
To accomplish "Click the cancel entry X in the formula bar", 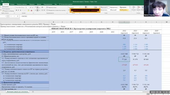I will tap(11, 16).
